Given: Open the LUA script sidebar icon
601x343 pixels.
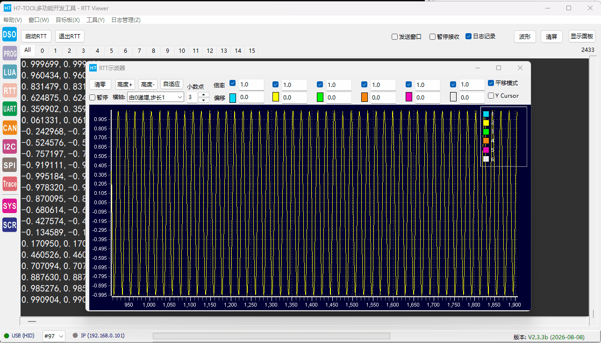Looking at the screenshot, I should [x=9, y=72].
